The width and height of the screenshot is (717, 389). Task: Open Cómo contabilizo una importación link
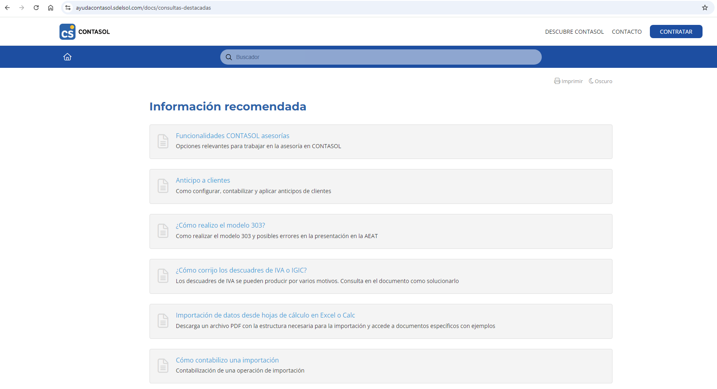(227, 360)
